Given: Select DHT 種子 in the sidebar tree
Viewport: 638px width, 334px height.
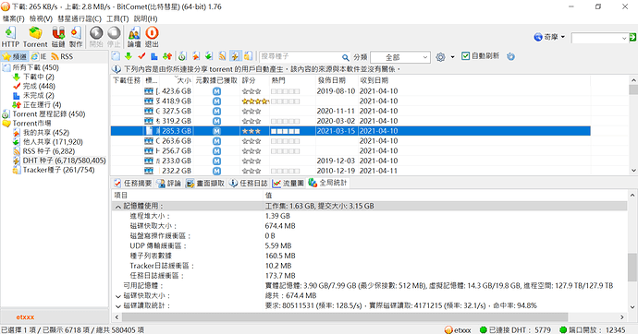Looking at the screenshot, I should pyautogui.click(x=64, y=161).
